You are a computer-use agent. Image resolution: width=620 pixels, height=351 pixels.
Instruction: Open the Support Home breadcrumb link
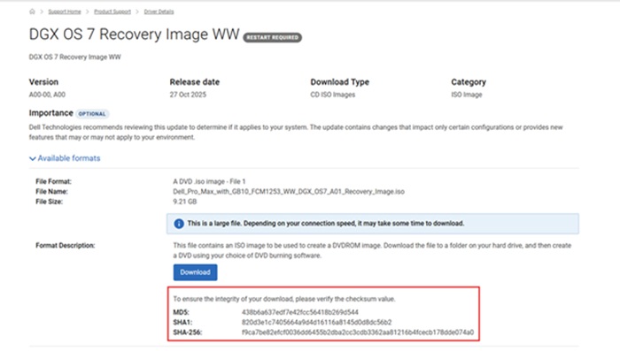(65, 11)
